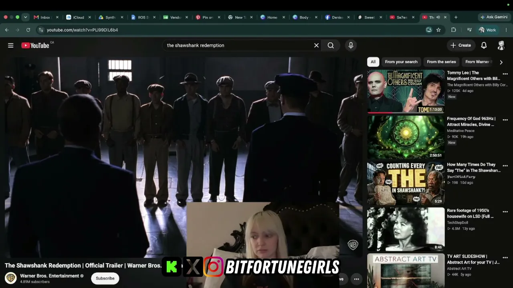The height and width of the screenshot is (288, 513).
Task: Open Ask Gemini panel
Action: click(x=494, y=17)
